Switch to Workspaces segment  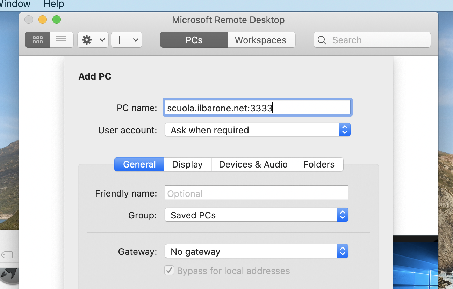click(x=261, y=40)
